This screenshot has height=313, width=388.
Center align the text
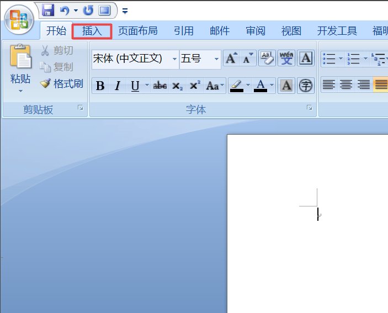click(346, 84)
